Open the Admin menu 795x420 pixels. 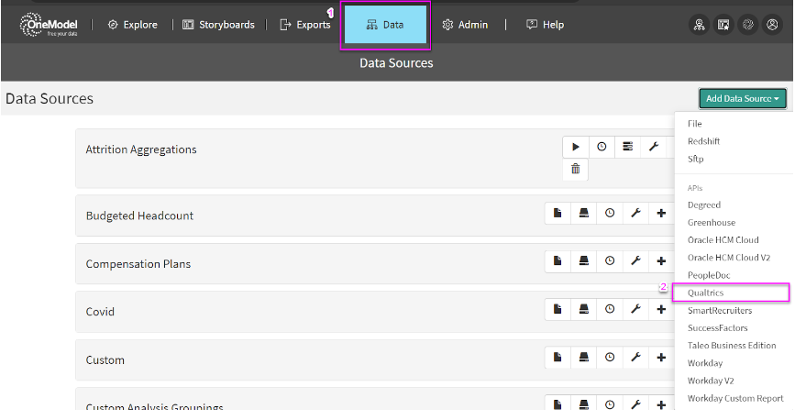(465, 25)
